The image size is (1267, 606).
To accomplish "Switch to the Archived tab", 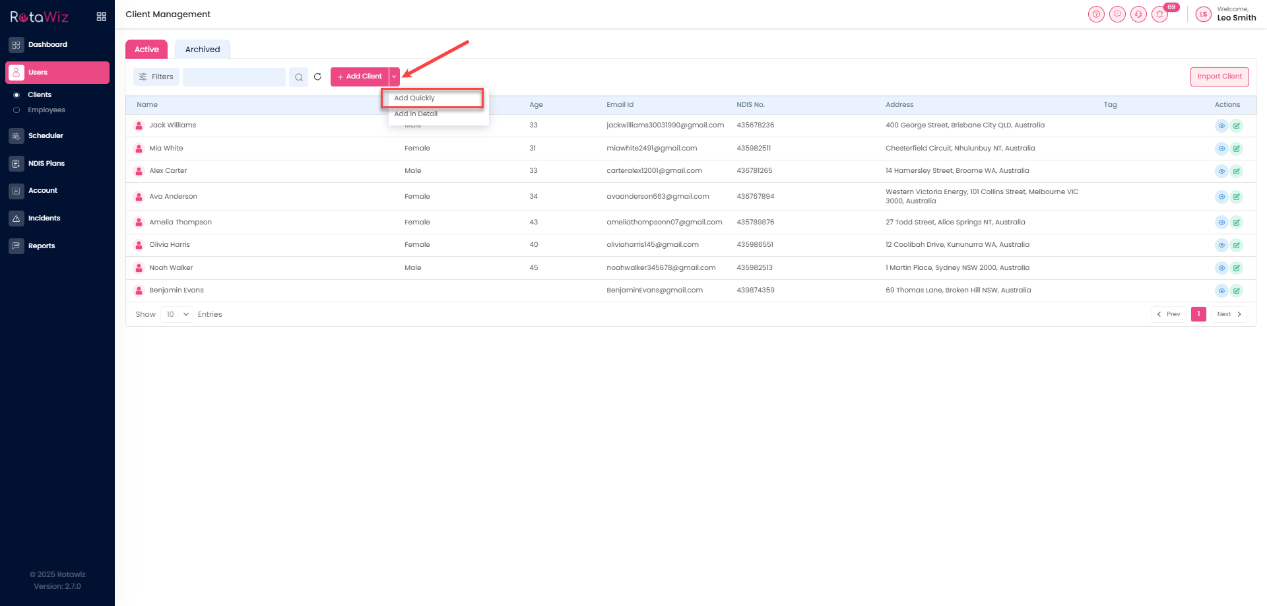I will (x=203, y=50).
